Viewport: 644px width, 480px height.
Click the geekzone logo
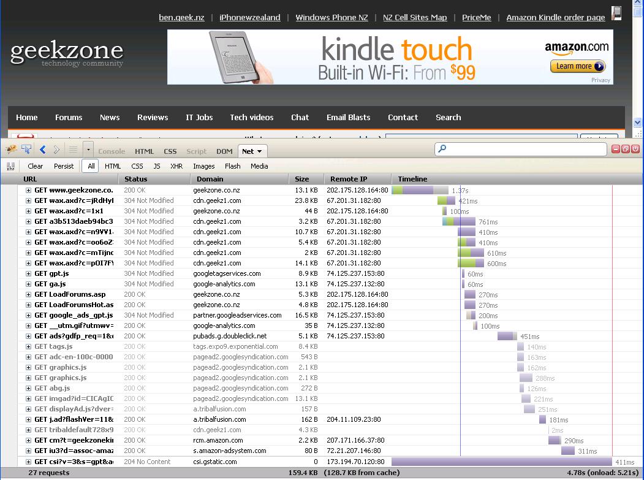(67, 54)
